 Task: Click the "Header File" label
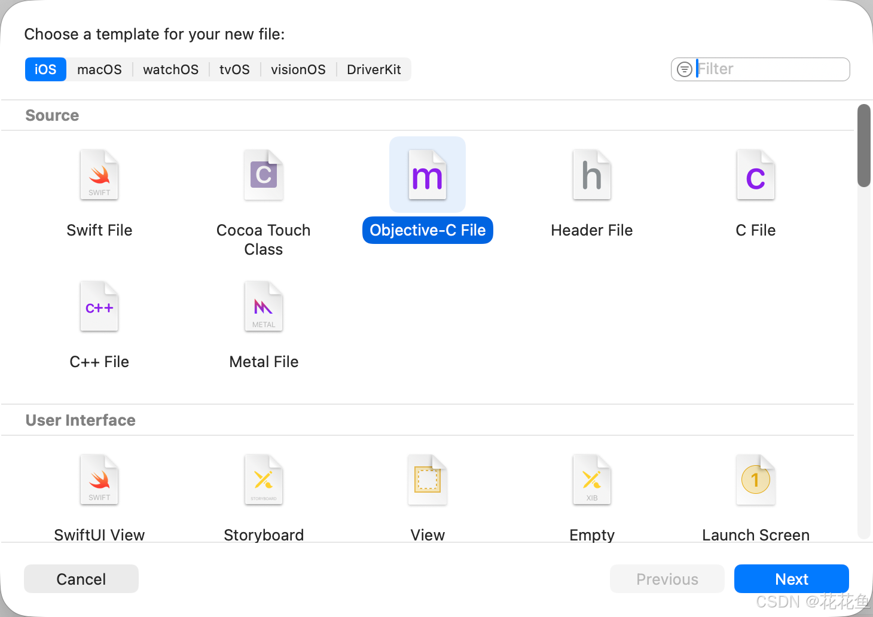[592, 230]
